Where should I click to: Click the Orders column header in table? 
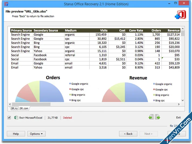[x=156, y=30]
